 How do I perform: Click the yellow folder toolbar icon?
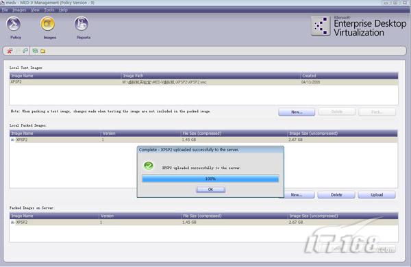(x=42, y=51)
